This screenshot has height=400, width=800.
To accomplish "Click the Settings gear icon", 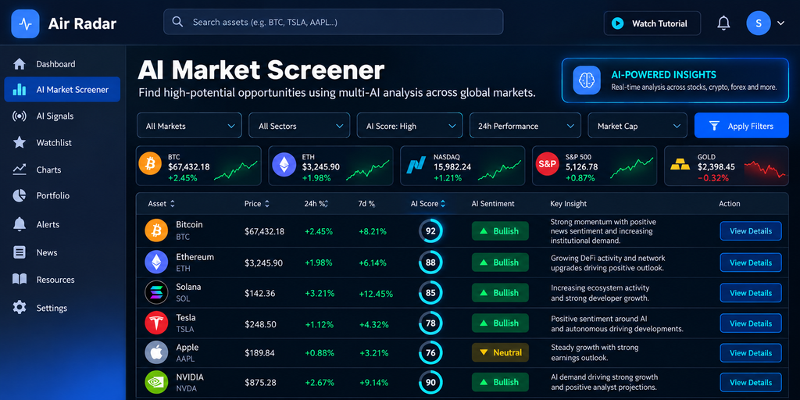I will (x=20, y=308).
